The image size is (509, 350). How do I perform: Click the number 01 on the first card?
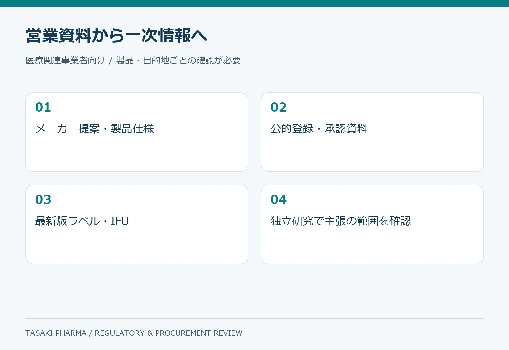pyautogui.click(x=43, y=108)
